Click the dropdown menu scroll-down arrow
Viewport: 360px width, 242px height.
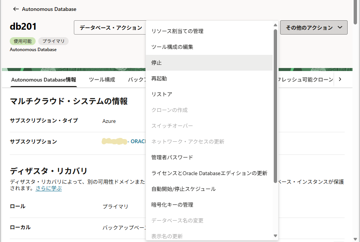coord(275,236)
